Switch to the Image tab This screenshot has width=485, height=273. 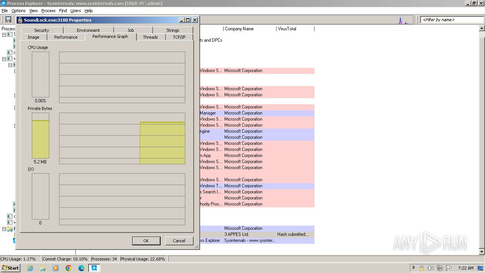pos(33,37)
